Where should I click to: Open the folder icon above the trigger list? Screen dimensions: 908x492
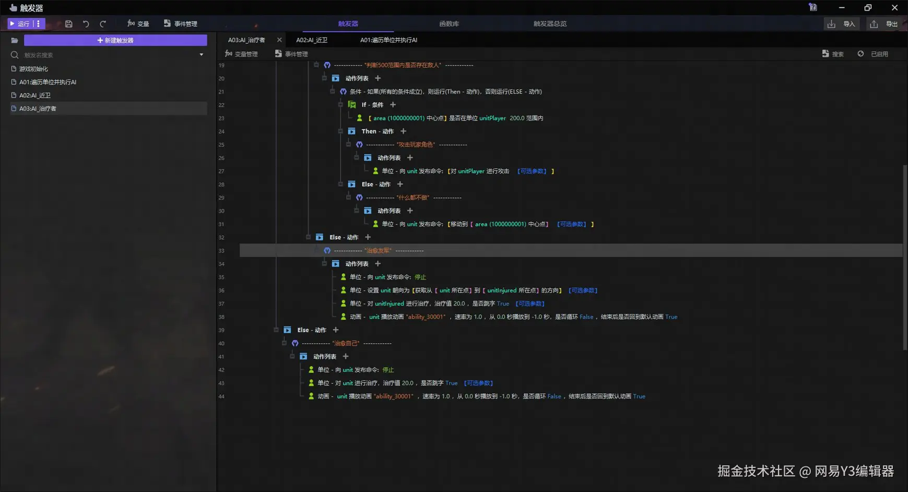pos(14,41)
